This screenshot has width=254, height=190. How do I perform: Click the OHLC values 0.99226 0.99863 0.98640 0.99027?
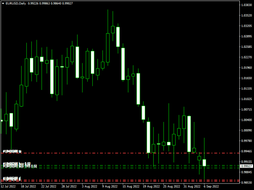pos(50,3)
